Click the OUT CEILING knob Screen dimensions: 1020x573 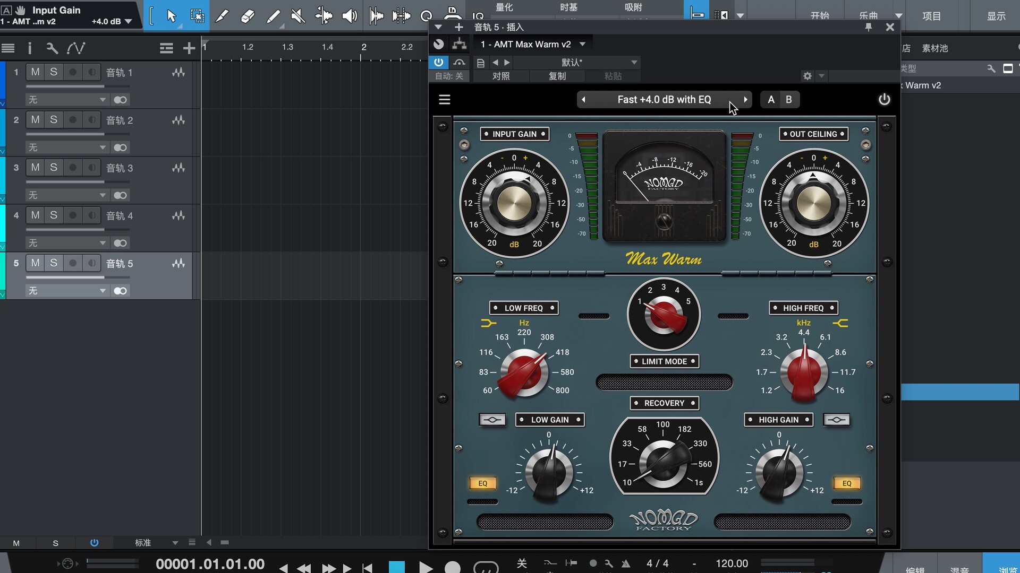(813, 203)
